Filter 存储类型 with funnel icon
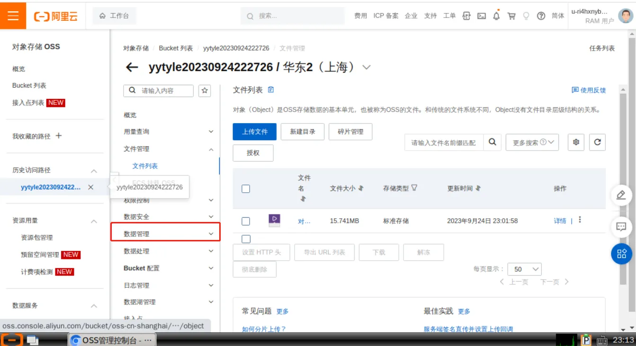Image resolution: width=636 pixels, height=346 pixels. click(414, 188)
